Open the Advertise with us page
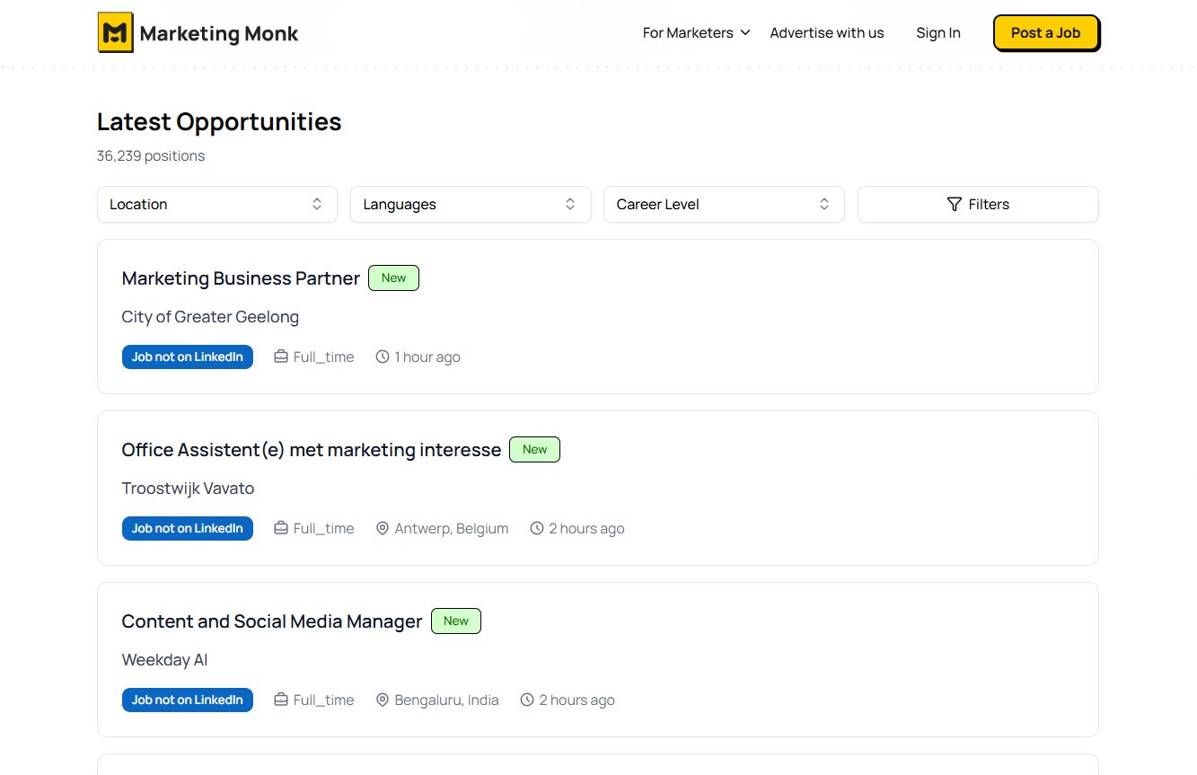Viewport: 1197px width, 775px height. (827, 33)
